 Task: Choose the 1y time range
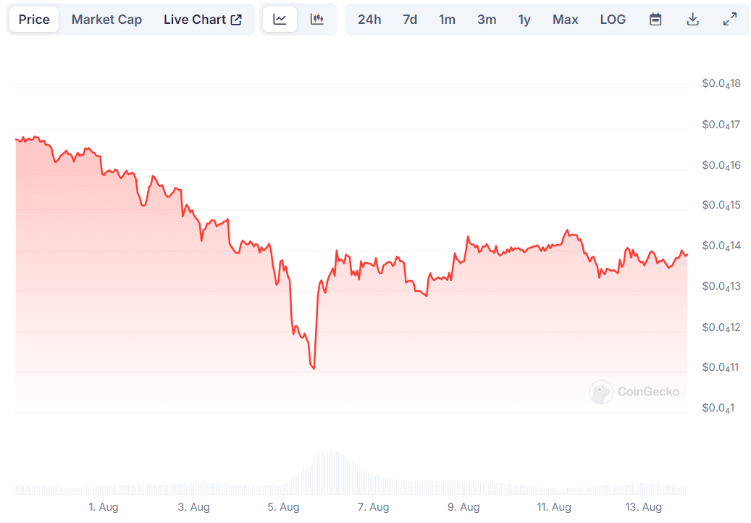(x=524, y=20)
